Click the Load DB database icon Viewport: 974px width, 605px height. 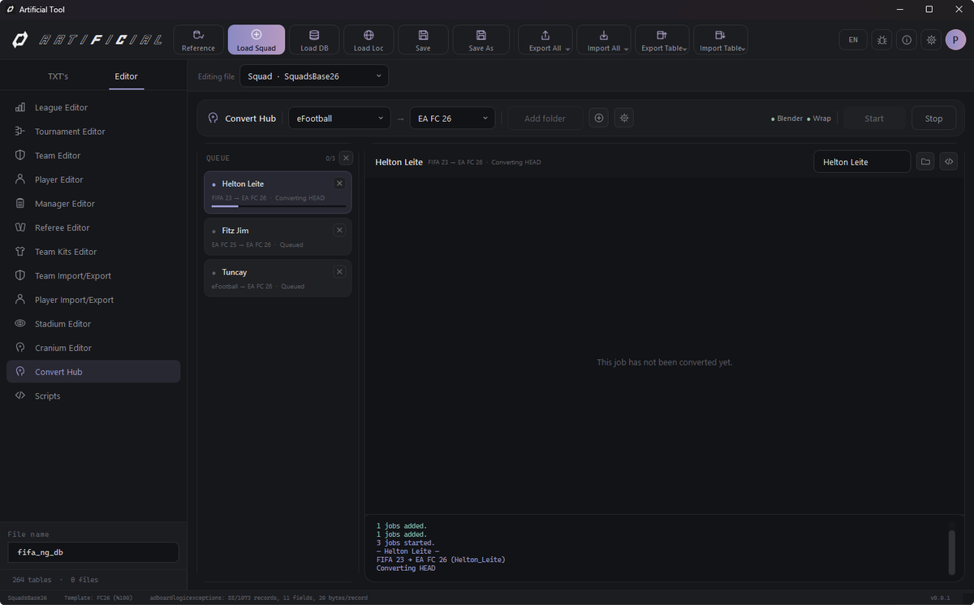[314, 35]
